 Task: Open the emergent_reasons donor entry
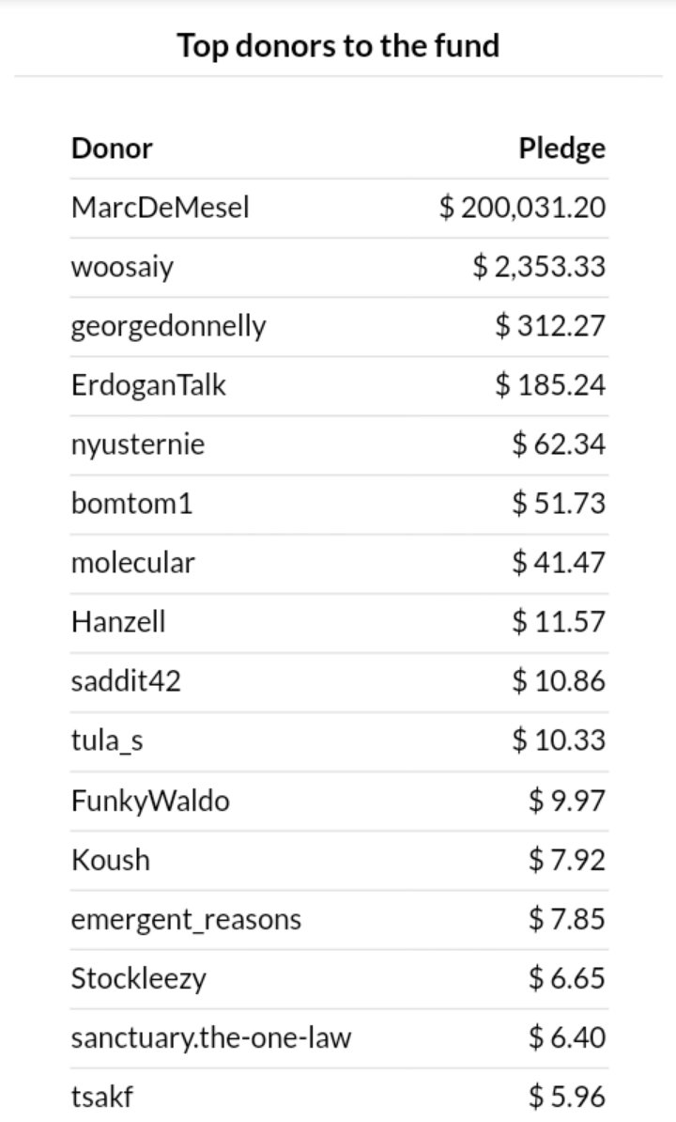click(187, 920)
